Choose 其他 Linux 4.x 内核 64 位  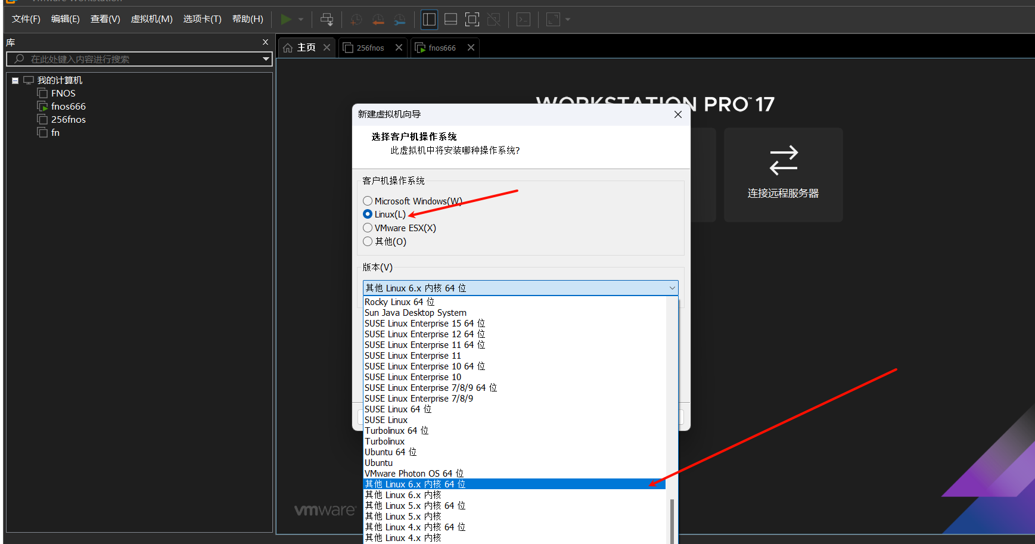(514, 527)
